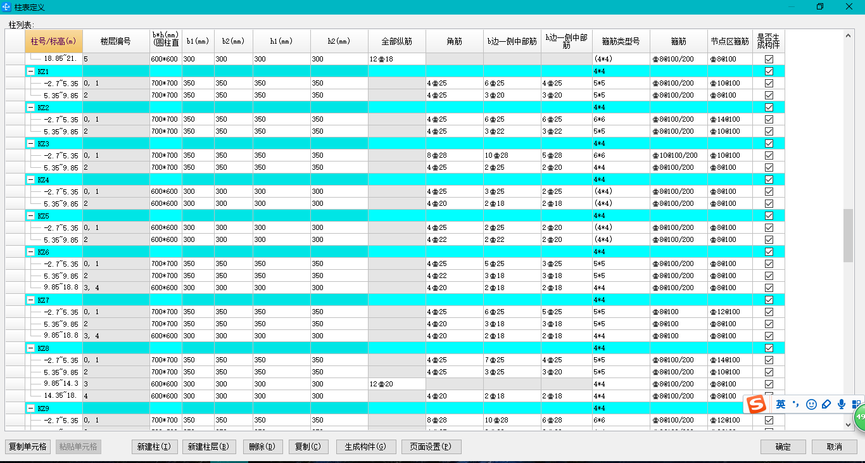Click the b*h(mm) column header
865x463 pixels.
[166, 41]
